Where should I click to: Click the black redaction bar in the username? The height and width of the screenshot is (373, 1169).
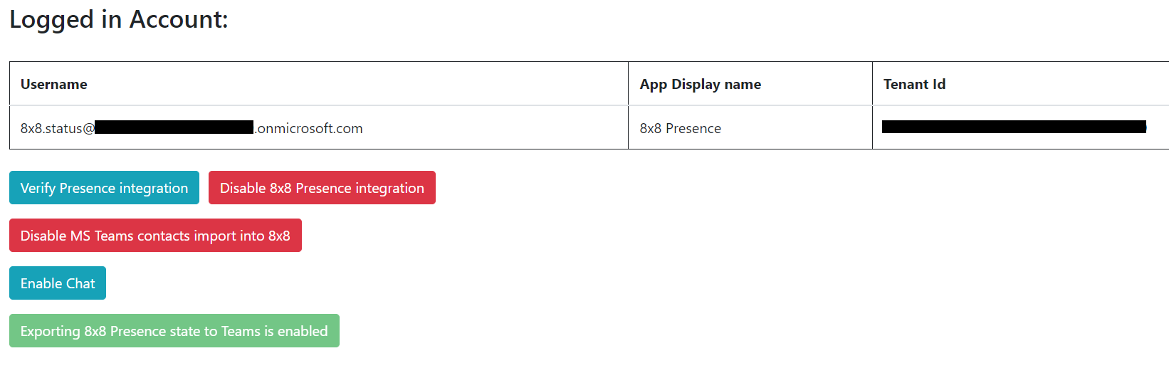click(x=174, y=127)
